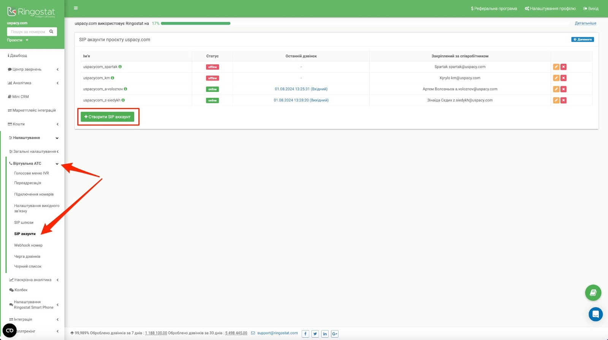Open Twitter icon in footer

pos(315,334)
